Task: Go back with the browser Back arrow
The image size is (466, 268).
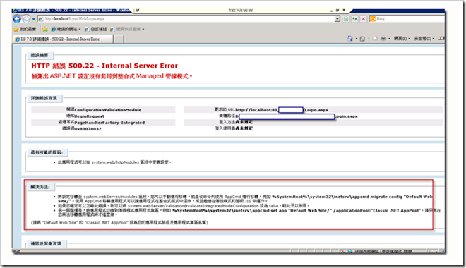Action: click(17, 19)
